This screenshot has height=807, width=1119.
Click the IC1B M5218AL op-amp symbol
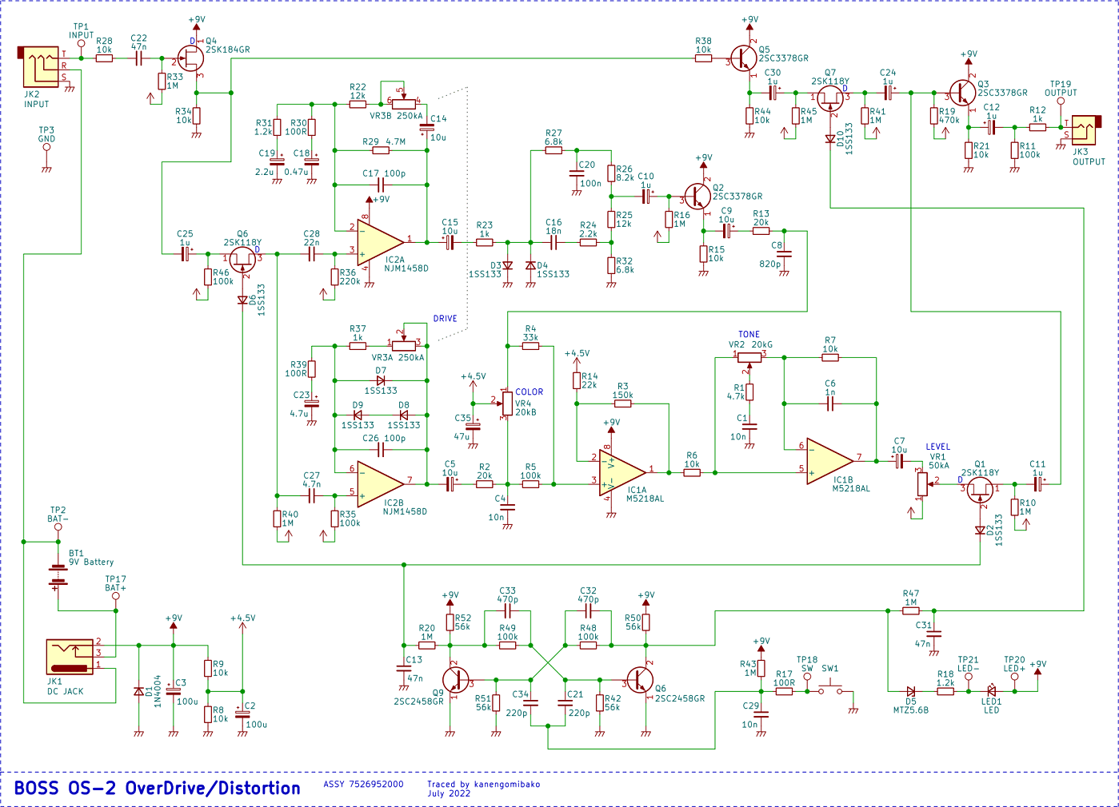coord(830,459)
